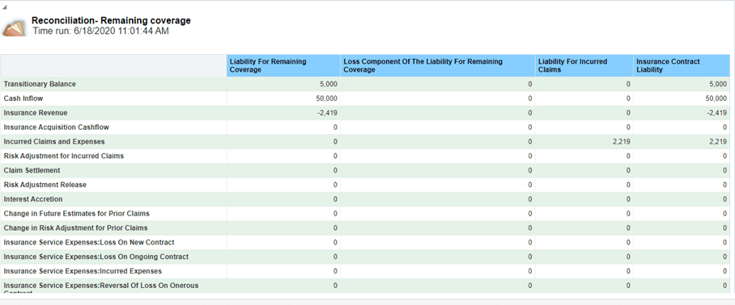This screenshot has width=735, height=305.
Task: Select 'Risk Adjustment for Incurred Claims' row label
Action: point(64,156)
